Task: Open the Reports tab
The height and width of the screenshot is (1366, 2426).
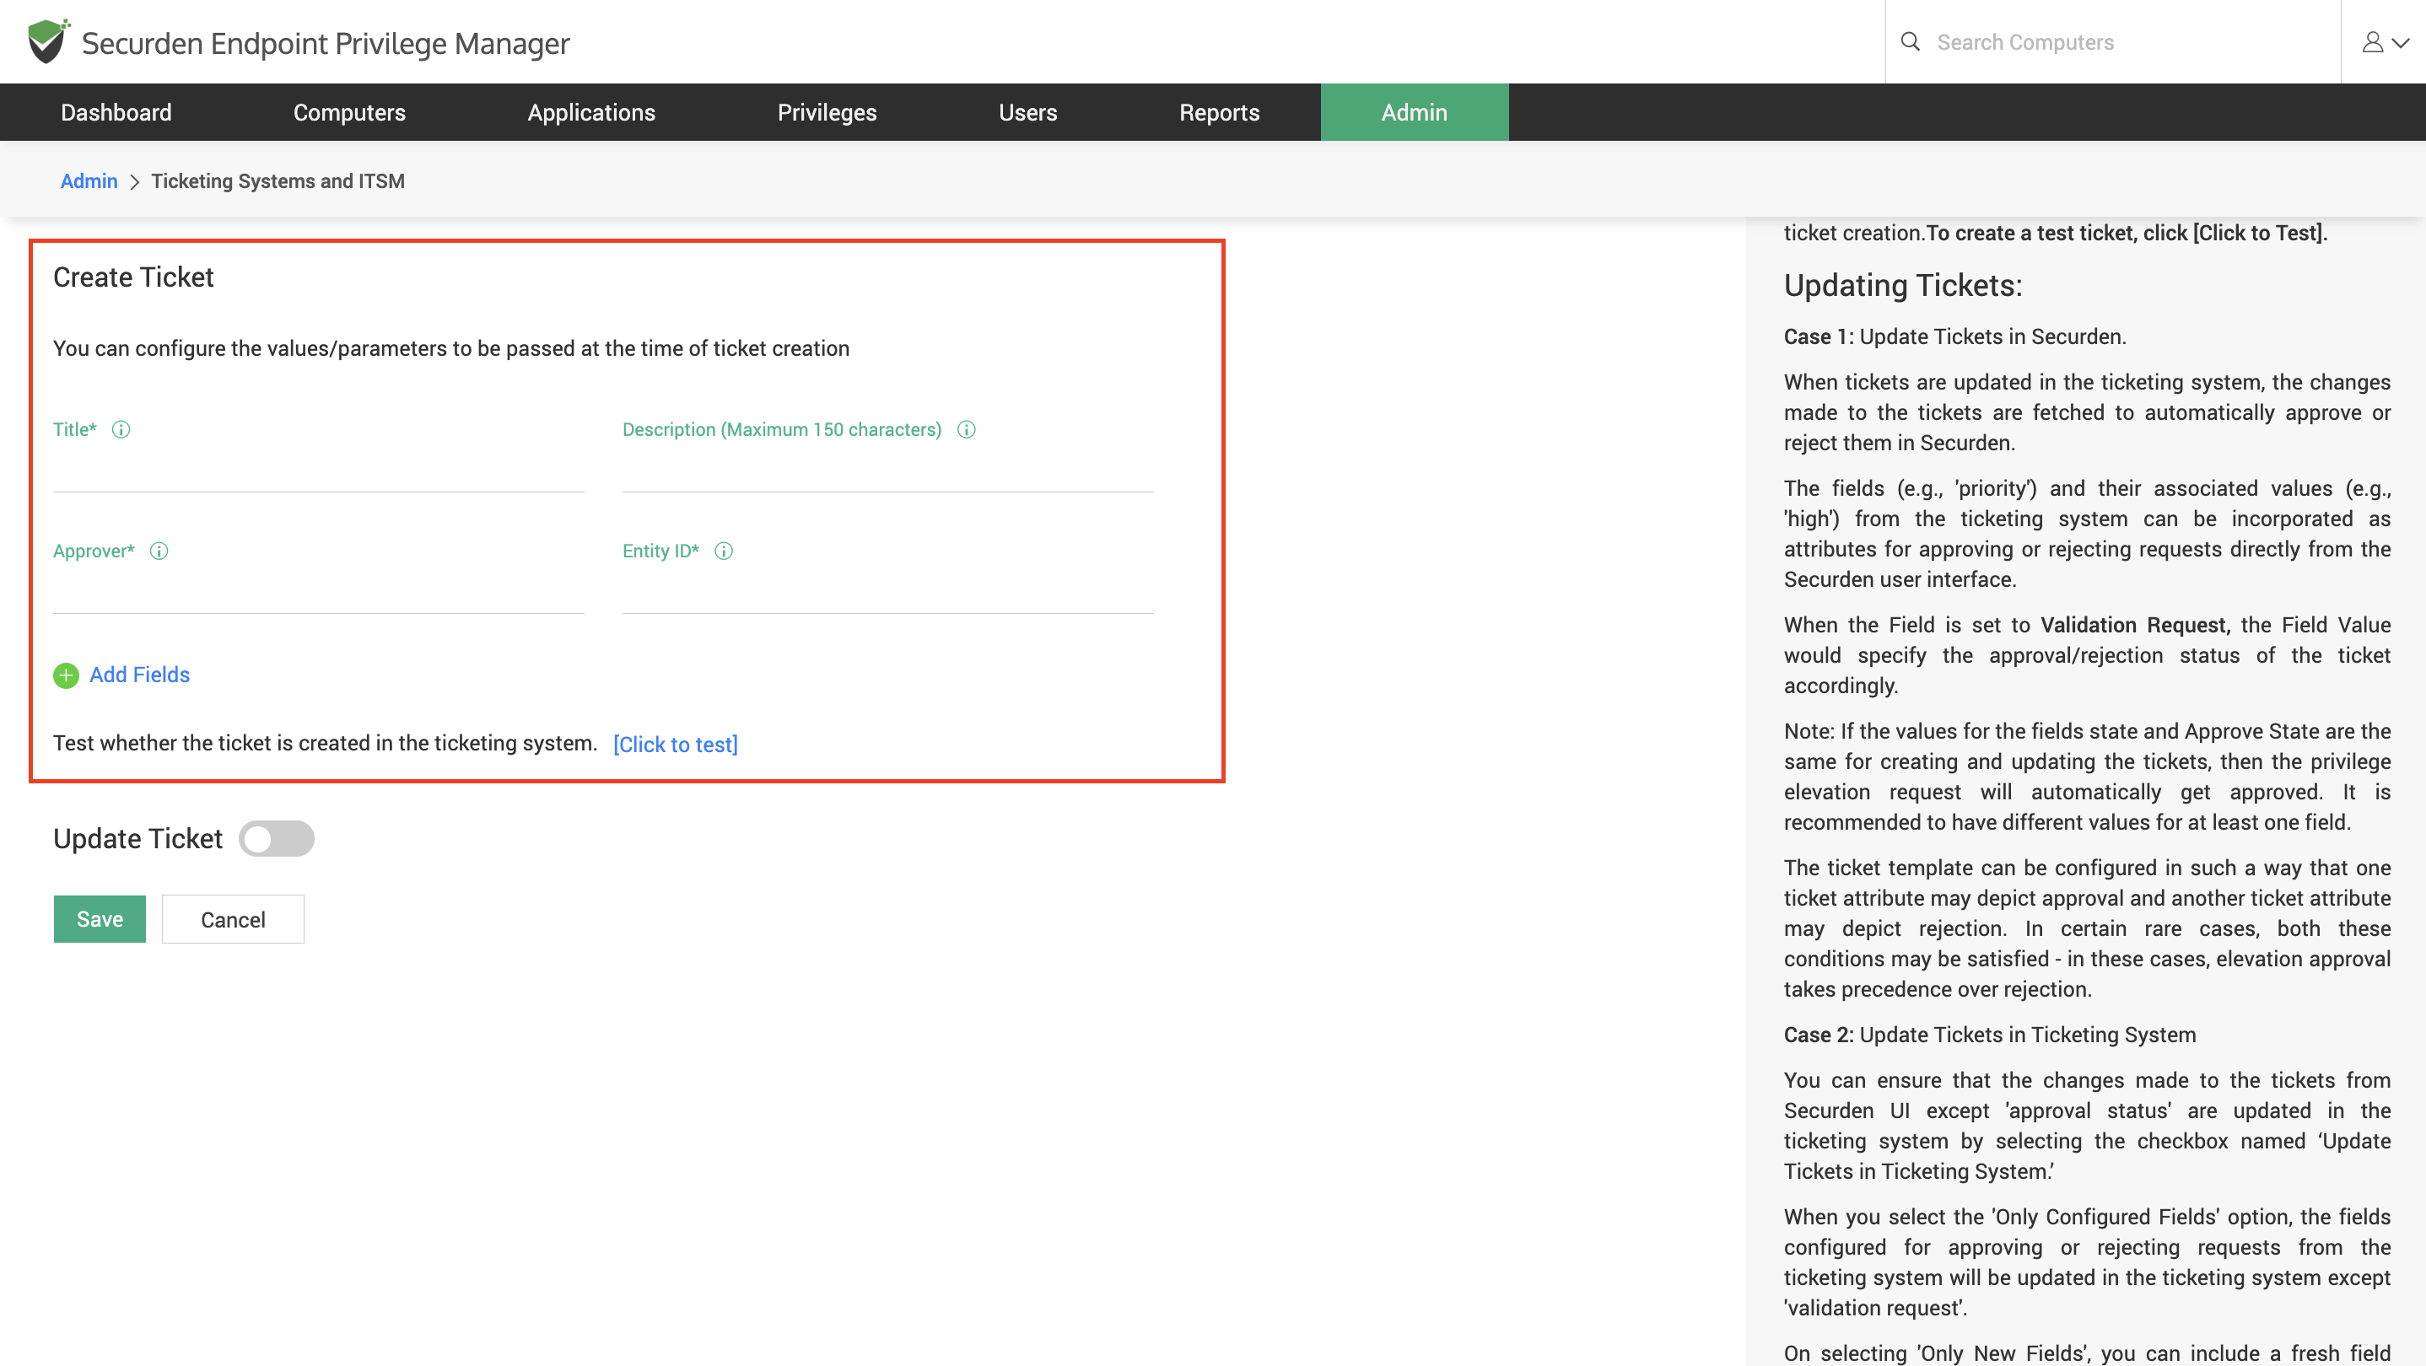Action: point(1219,112)
